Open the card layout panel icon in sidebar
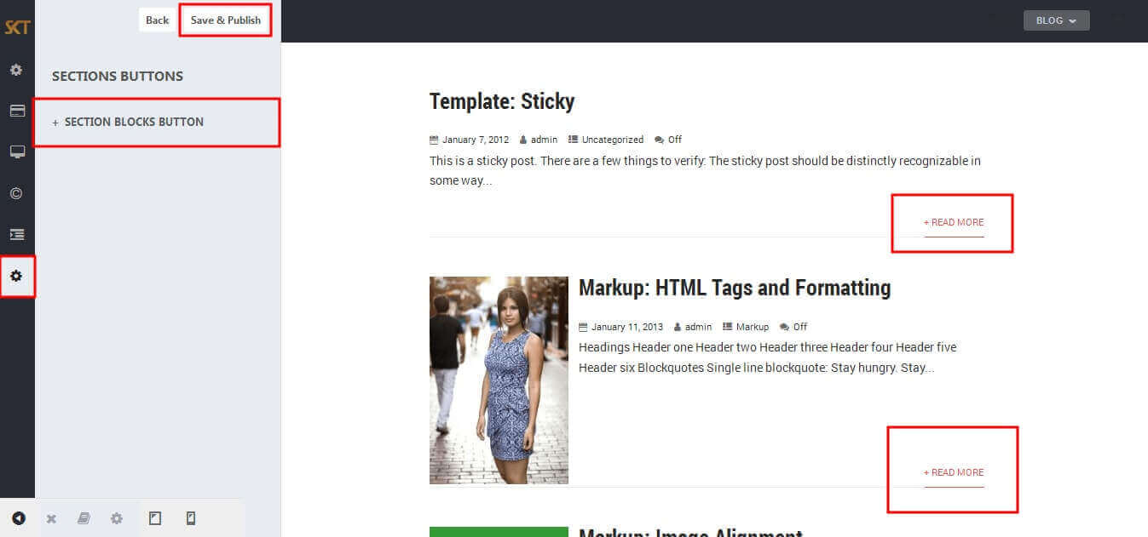 click(x=17, y=111)
